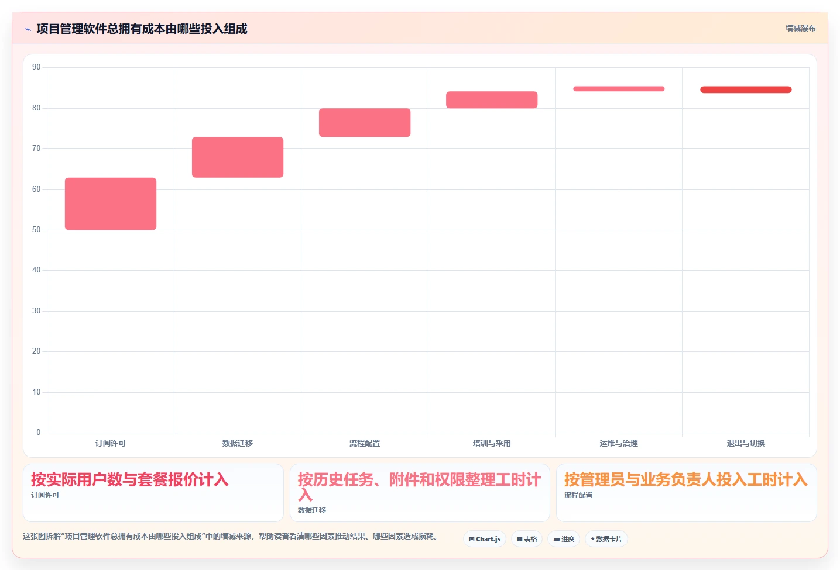The height and width of the screenshot is (570, 840).
Task: Select the 数据迁移 waterfall bar
Action: pyautogui.click(x=238, y=157)
